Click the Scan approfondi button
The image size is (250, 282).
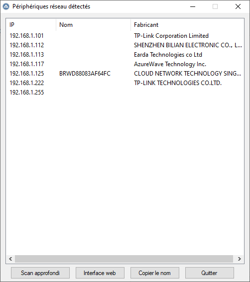[40, 273]
